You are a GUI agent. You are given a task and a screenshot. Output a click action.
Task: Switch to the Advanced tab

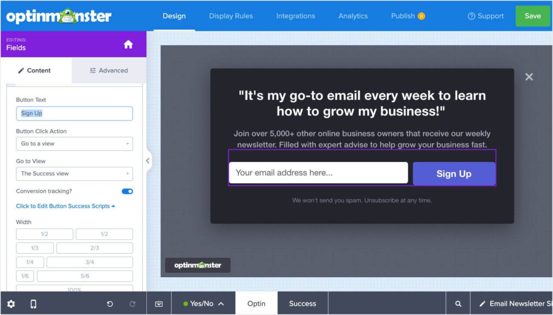pos(109,70)
